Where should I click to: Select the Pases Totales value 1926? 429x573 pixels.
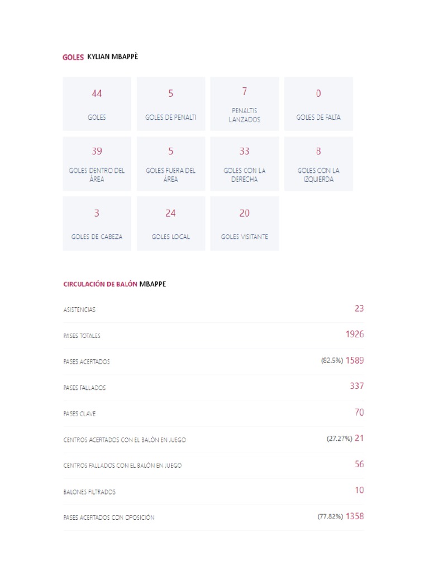coord(354,335)
